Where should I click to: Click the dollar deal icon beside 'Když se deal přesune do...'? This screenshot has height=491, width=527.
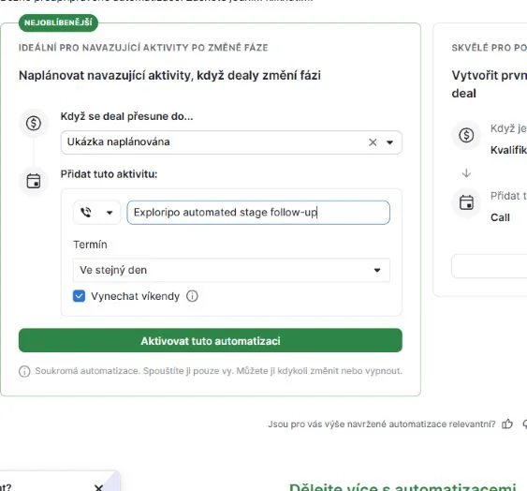coord(34,123)
